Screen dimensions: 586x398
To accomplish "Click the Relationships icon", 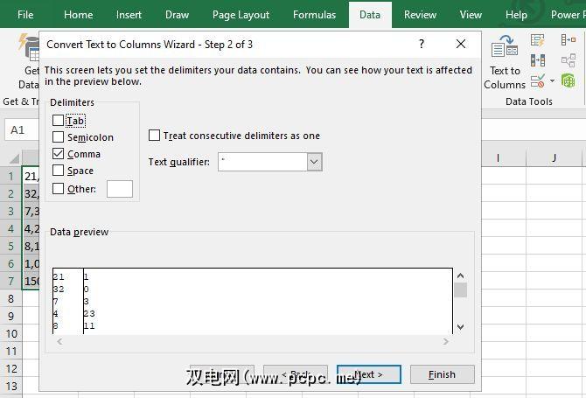I will 568,60.
